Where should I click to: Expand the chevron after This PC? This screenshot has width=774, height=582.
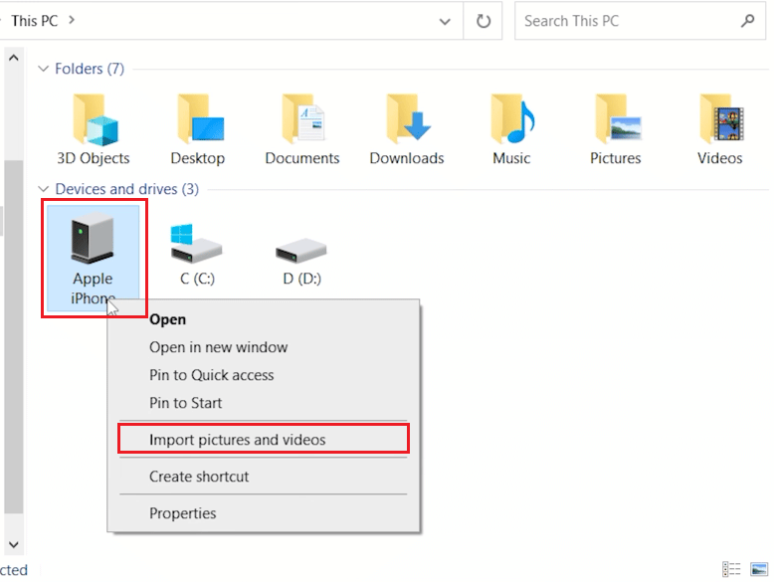tap(72, 20)
